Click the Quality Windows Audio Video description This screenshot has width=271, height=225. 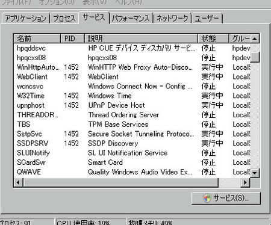click(140, 172)
